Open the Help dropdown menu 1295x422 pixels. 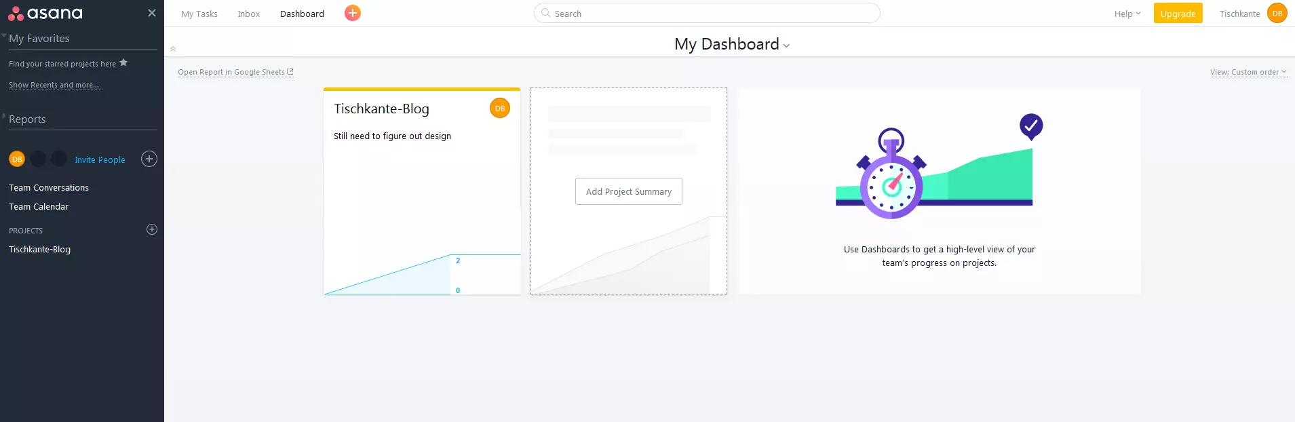pos(1127,14)
